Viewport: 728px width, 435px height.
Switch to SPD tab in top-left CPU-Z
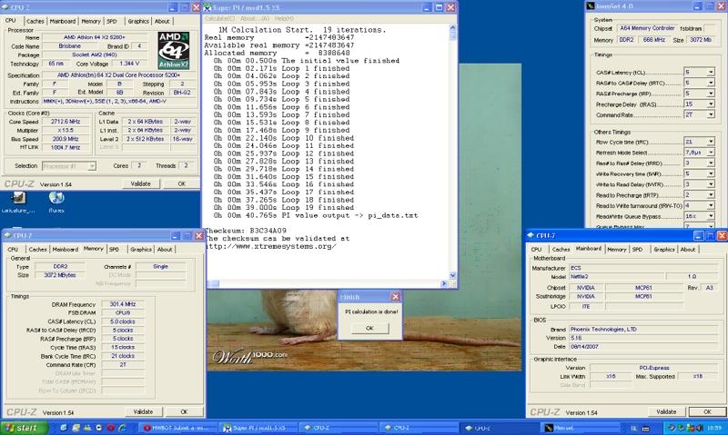point(111,21)
